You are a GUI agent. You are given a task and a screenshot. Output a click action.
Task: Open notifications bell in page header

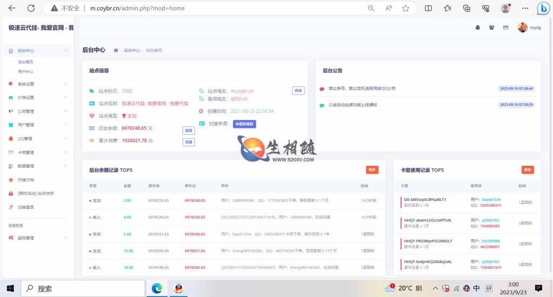click(477, 28)
